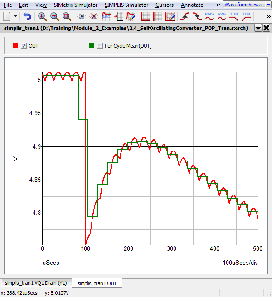
Task: Click the show curves eye icon
Action: 82,16
